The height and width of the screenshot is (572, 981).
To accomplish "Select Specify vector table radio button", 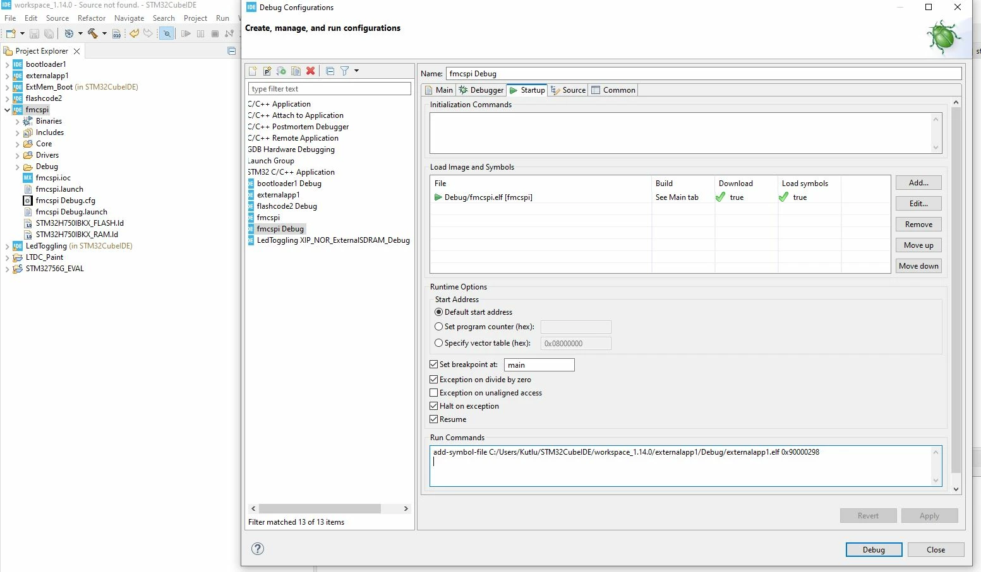I will pyautogui.click(x=439, y=343).
